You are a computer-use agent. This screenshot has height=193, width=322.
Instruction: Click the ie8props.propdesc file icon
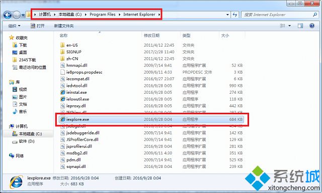[62, 72]
